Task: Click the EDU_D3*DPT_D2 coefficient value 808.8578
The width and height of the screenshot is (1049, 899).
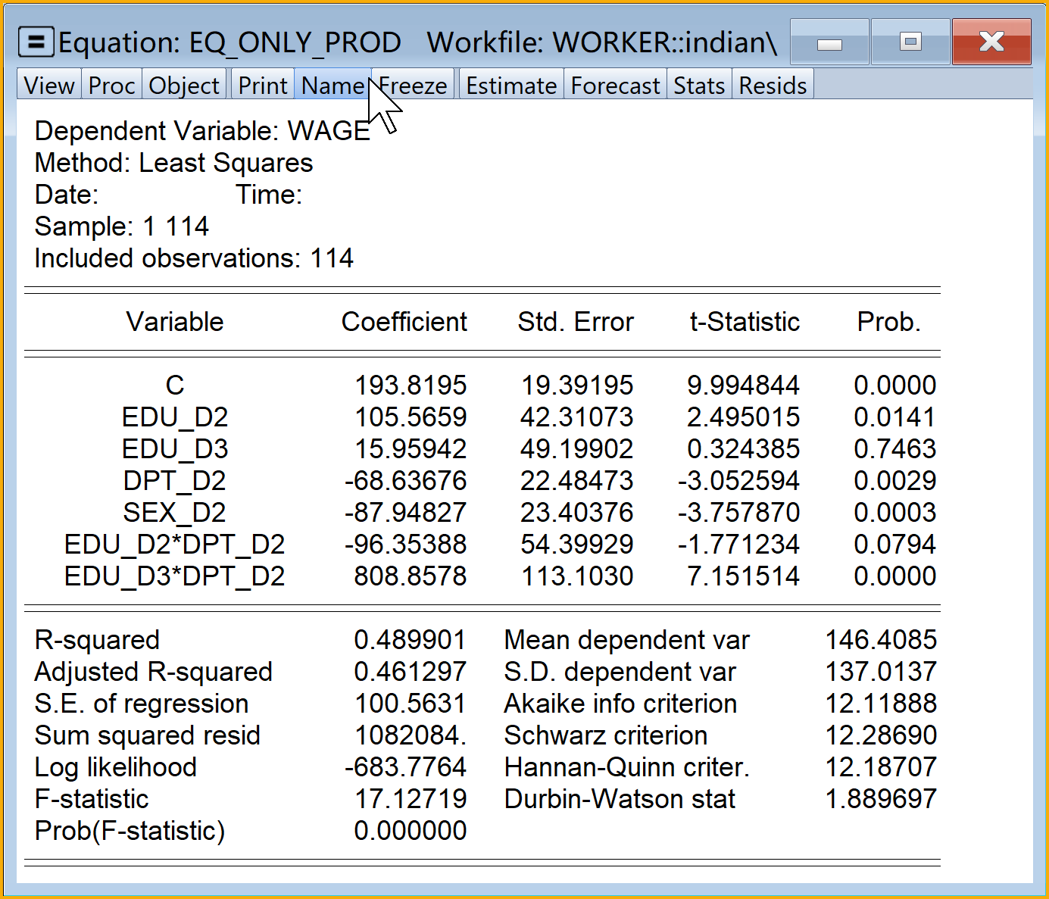Action: tap(411, 576)
